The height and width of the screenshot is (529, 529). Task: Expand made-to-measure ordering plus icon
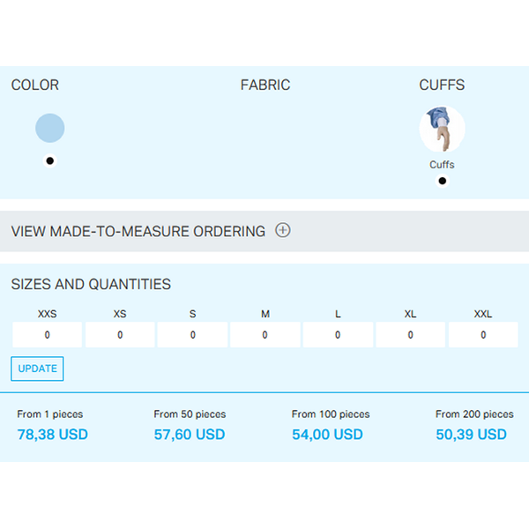[x=283, y=230]
